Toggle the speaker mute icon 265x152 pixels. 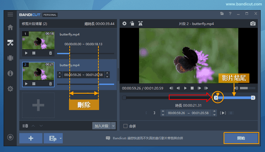(236, 88)
